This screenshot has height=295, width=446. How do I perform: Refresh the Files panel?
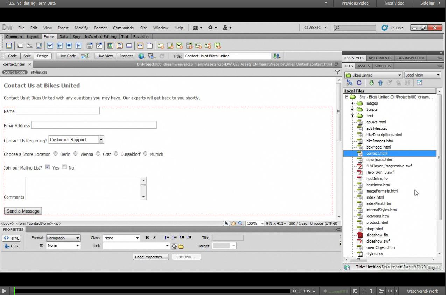359,82
